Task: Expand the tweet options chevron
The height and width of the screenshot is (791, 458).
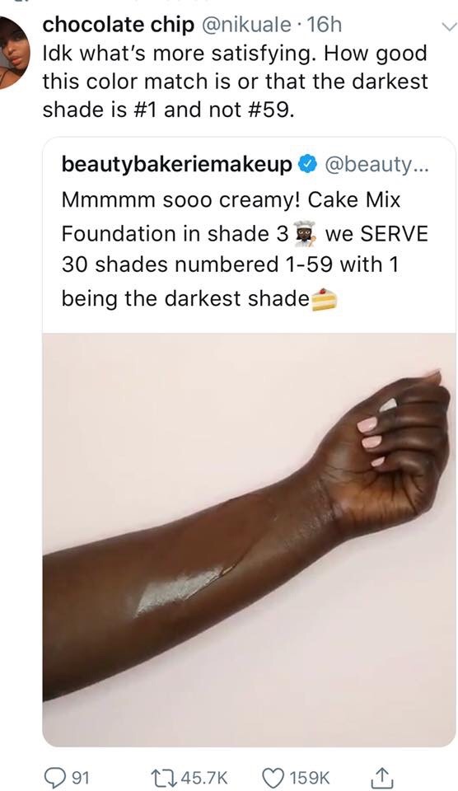Action: 448,26
